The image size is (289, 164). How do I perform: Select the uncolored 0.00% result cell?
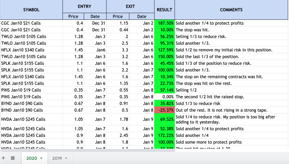click(x=165, y=97)
